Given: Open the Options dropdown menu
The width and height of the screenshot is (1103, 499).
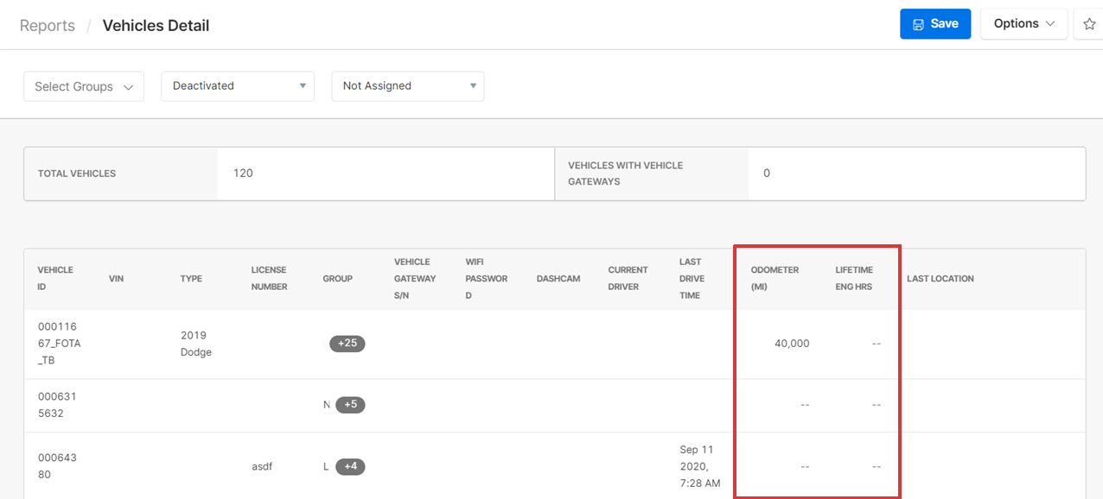Looking at the screenshot, I should (1024, 24).
